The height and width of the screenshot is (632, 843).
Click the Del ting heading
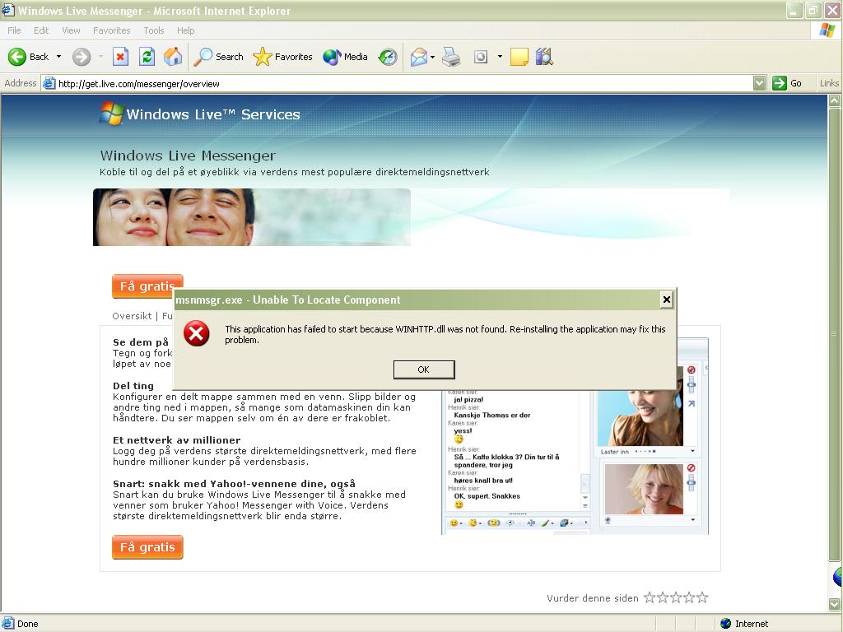133,386
